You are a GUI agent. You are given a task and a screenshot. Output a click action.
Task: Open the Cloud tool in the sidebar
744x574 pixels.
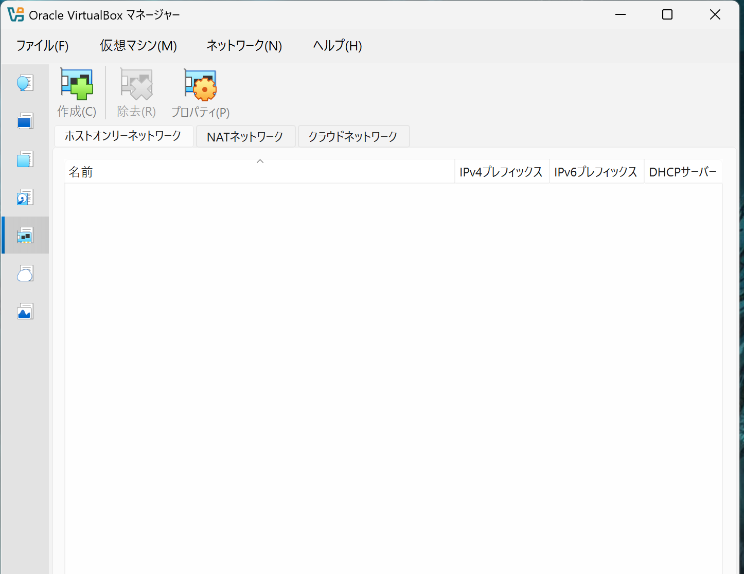[25, 273]
